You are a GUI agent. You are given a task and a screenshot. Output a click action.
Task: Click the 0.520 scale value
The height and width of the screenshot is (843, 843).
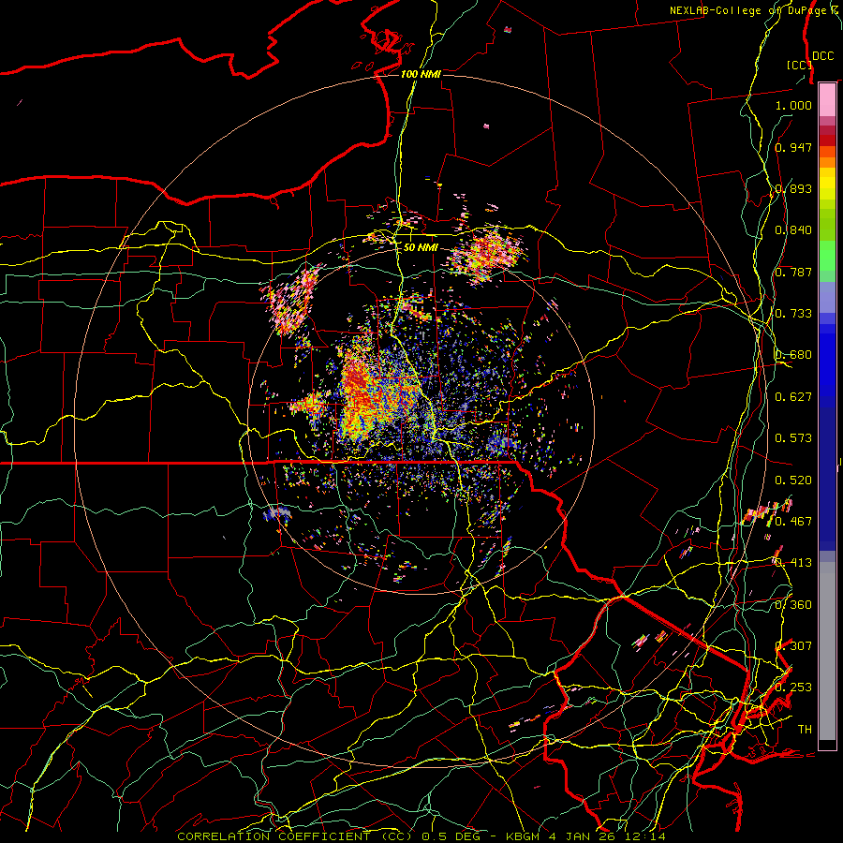tap(793, 481)
